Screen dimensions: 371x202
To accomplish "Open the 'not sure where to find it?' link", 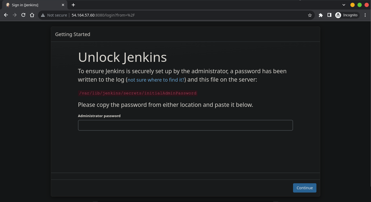I will click(156, 80).
